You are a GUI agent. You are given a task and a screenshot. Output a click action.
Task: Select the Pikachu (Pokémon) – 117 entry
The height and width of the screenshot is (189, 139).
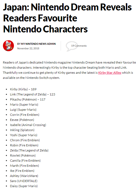28,99
